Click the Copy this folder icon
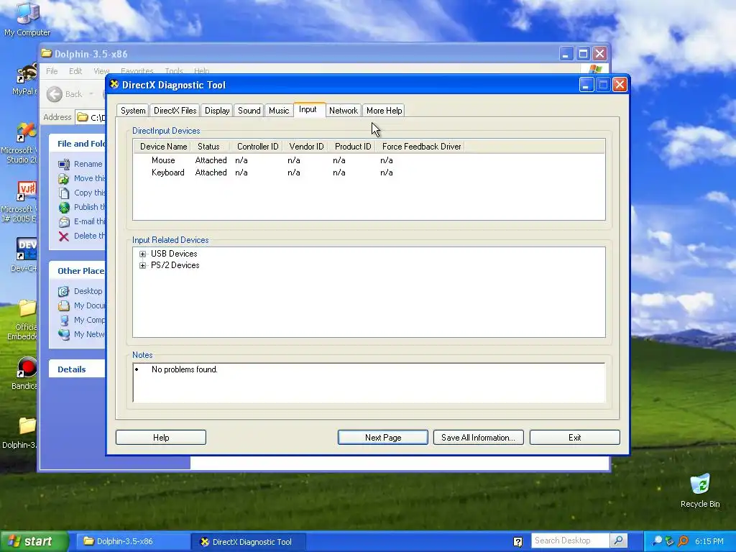Viewport: 736px width, 552px height. [64, 193]
